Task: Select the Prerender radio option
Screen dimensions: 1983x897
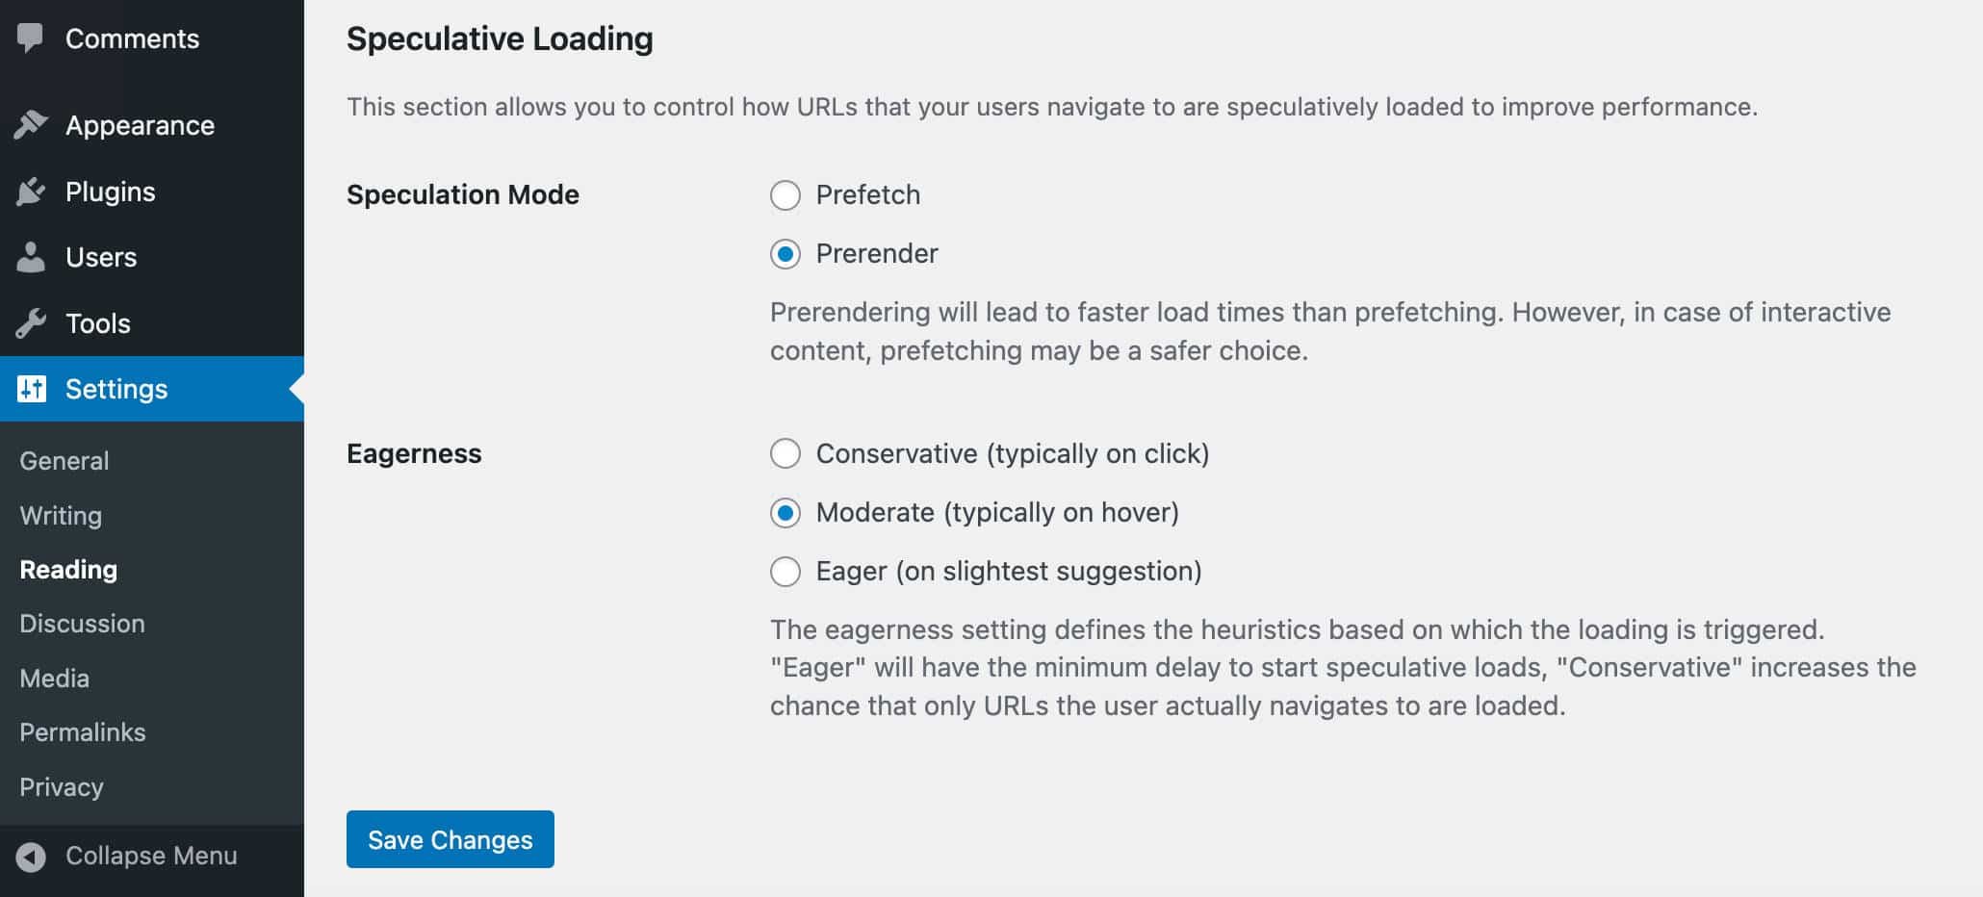Action: tap(785, 254)
